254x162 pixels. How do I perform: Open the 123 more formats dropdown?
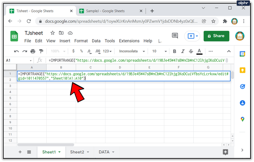107,51
